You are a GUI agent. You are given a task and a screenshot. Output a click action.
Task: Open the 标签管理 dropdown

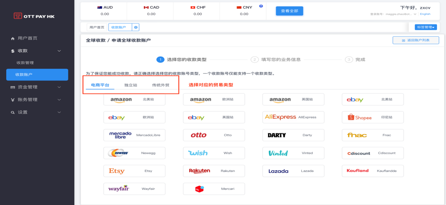[426, 27]
